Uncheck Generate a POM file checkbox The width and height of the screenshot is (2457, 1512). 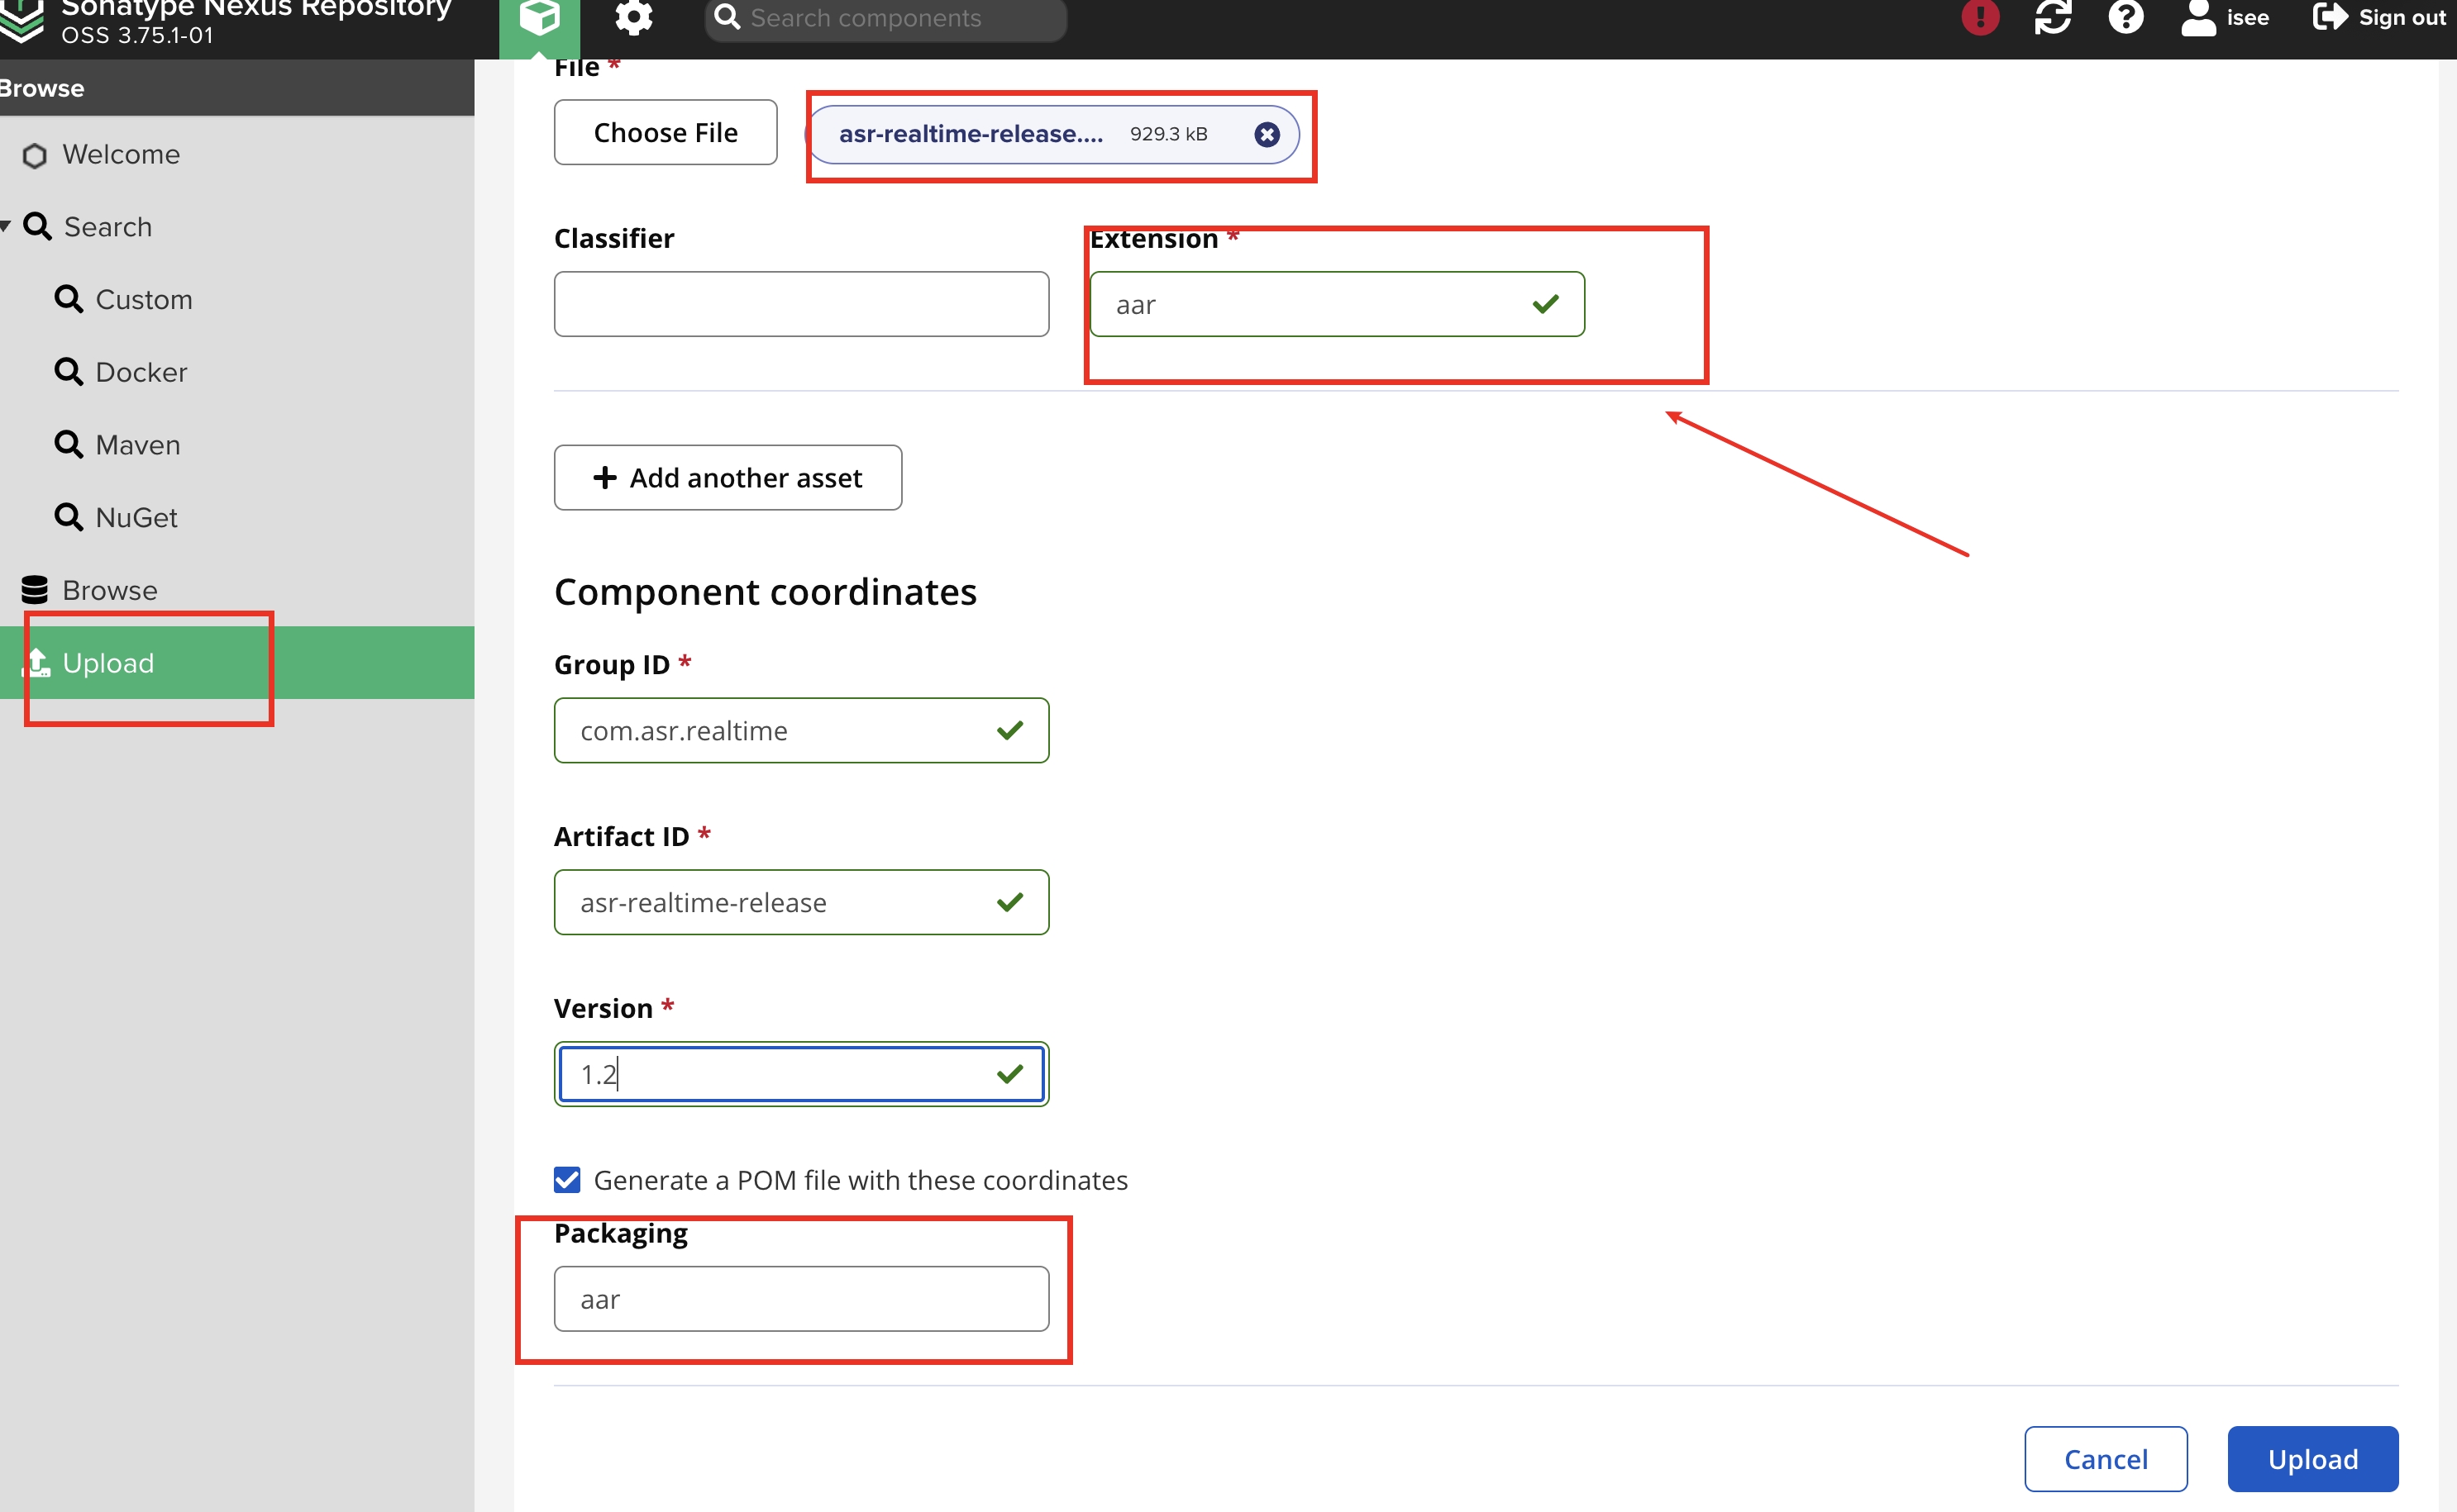point(567,1180)
